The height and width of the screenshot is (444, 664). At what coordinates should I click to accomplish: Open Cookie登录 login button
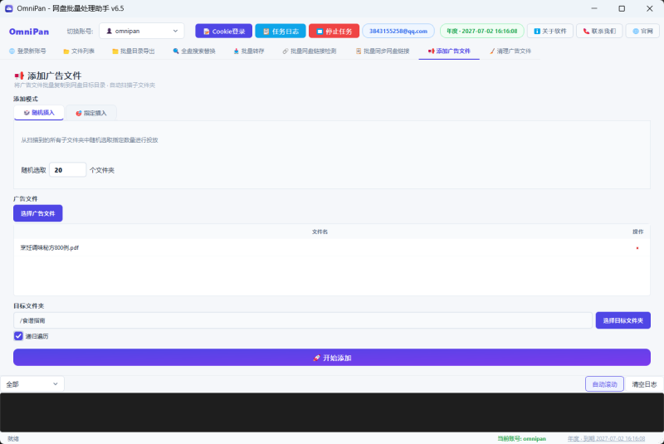click(x=223, y=31)
